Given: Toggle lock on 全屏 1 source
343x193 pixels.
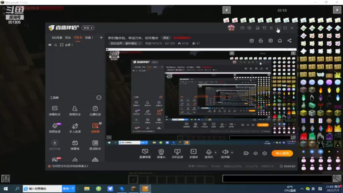Looking at the screenshot, I should 56,45.
